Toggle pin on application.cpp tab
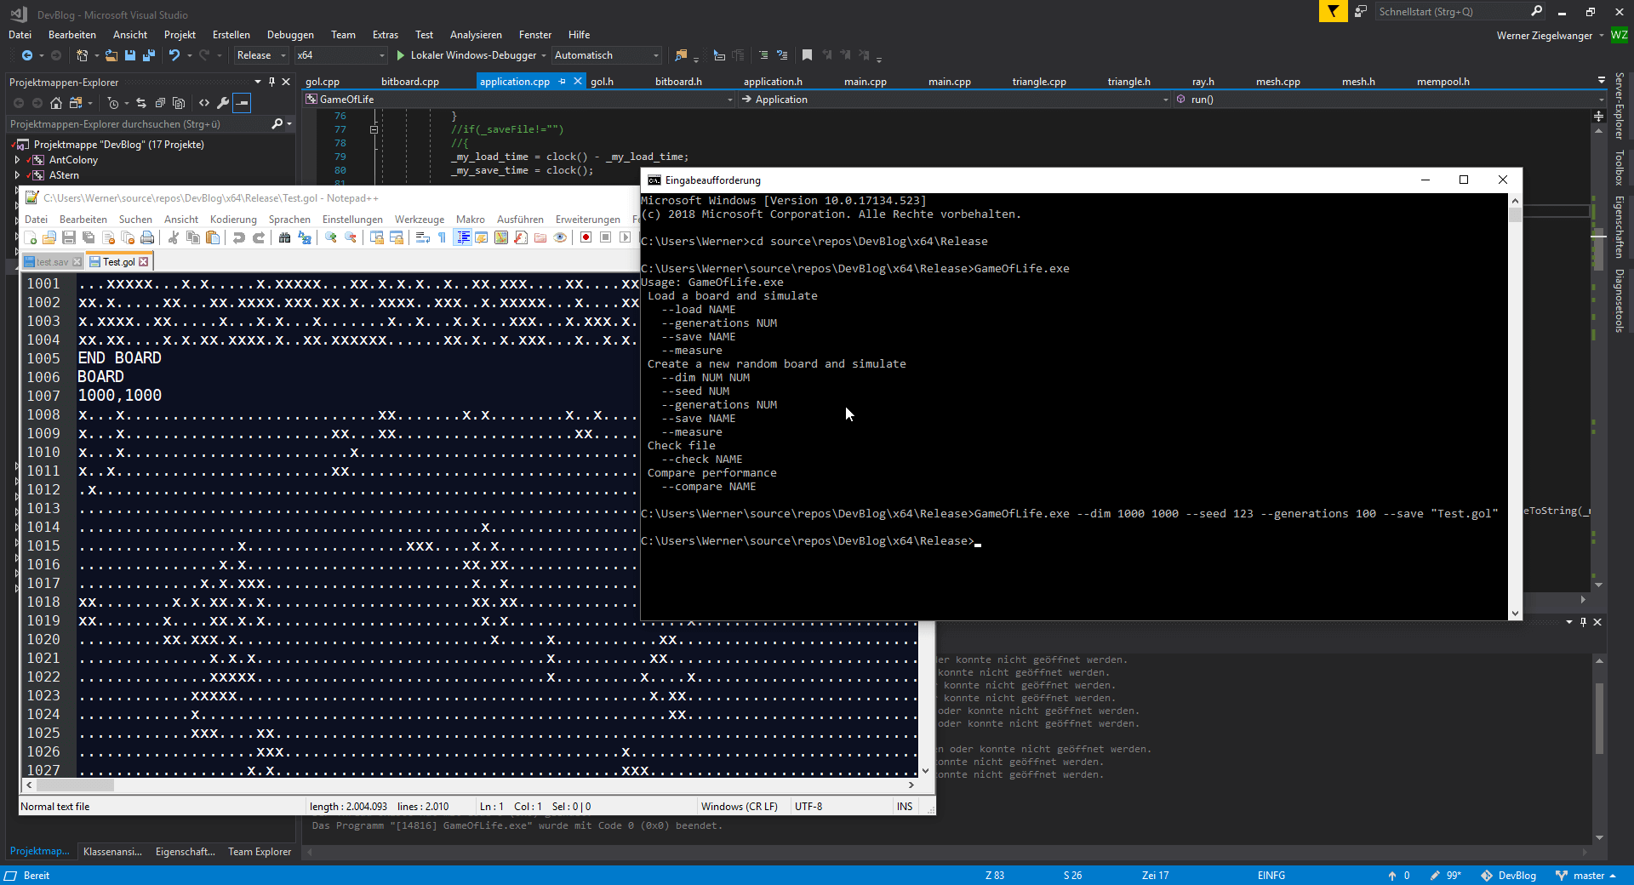 click(562, 82)
